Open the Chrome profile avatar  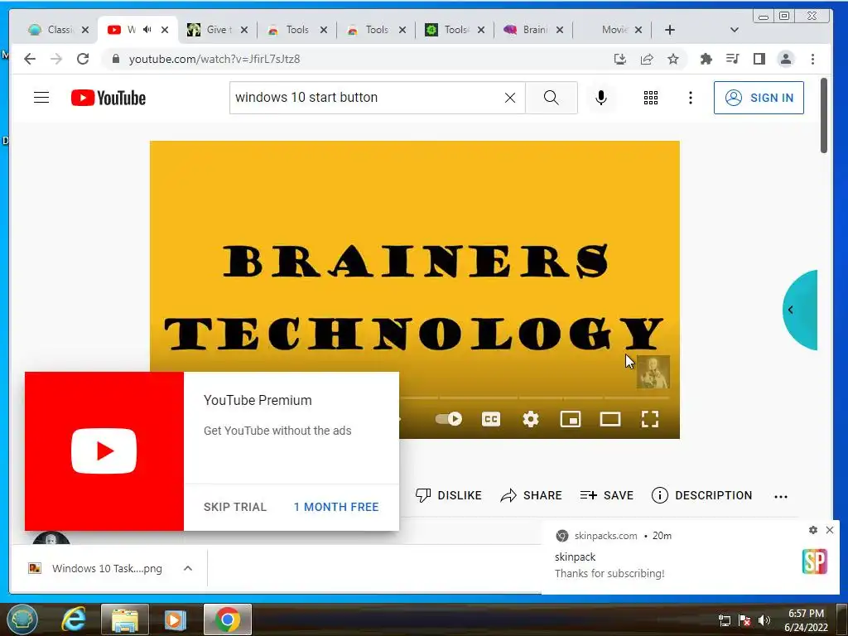[785, 59]
